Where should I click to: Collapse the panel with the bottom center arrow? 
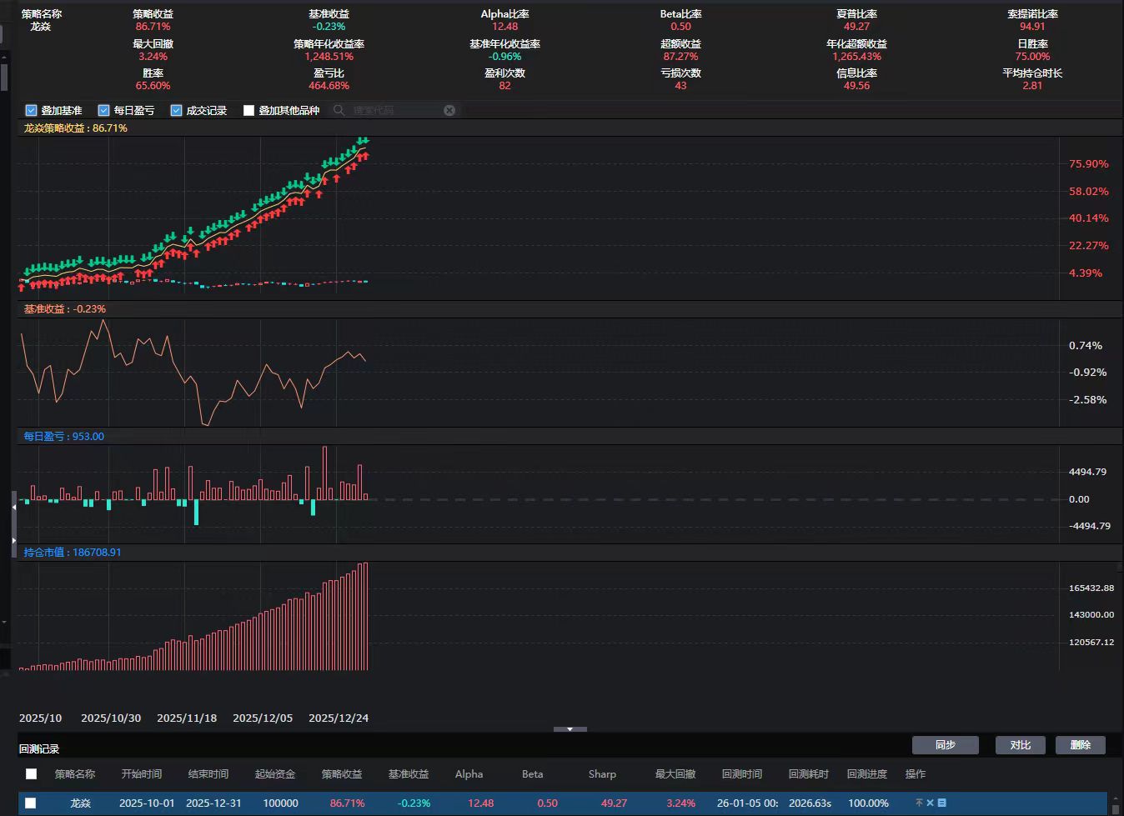[x=570, y=729]
